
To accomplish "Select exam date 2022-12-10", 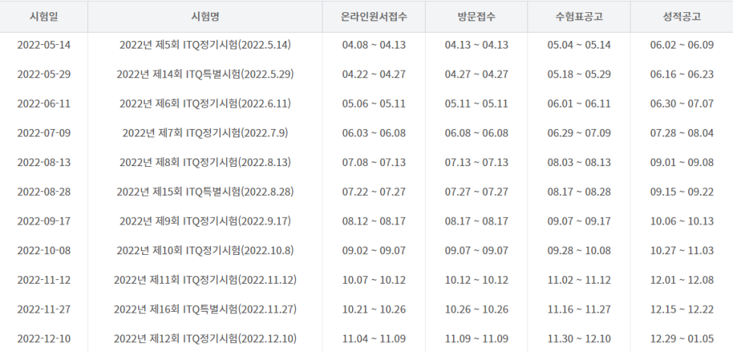I will coord(44,339).
